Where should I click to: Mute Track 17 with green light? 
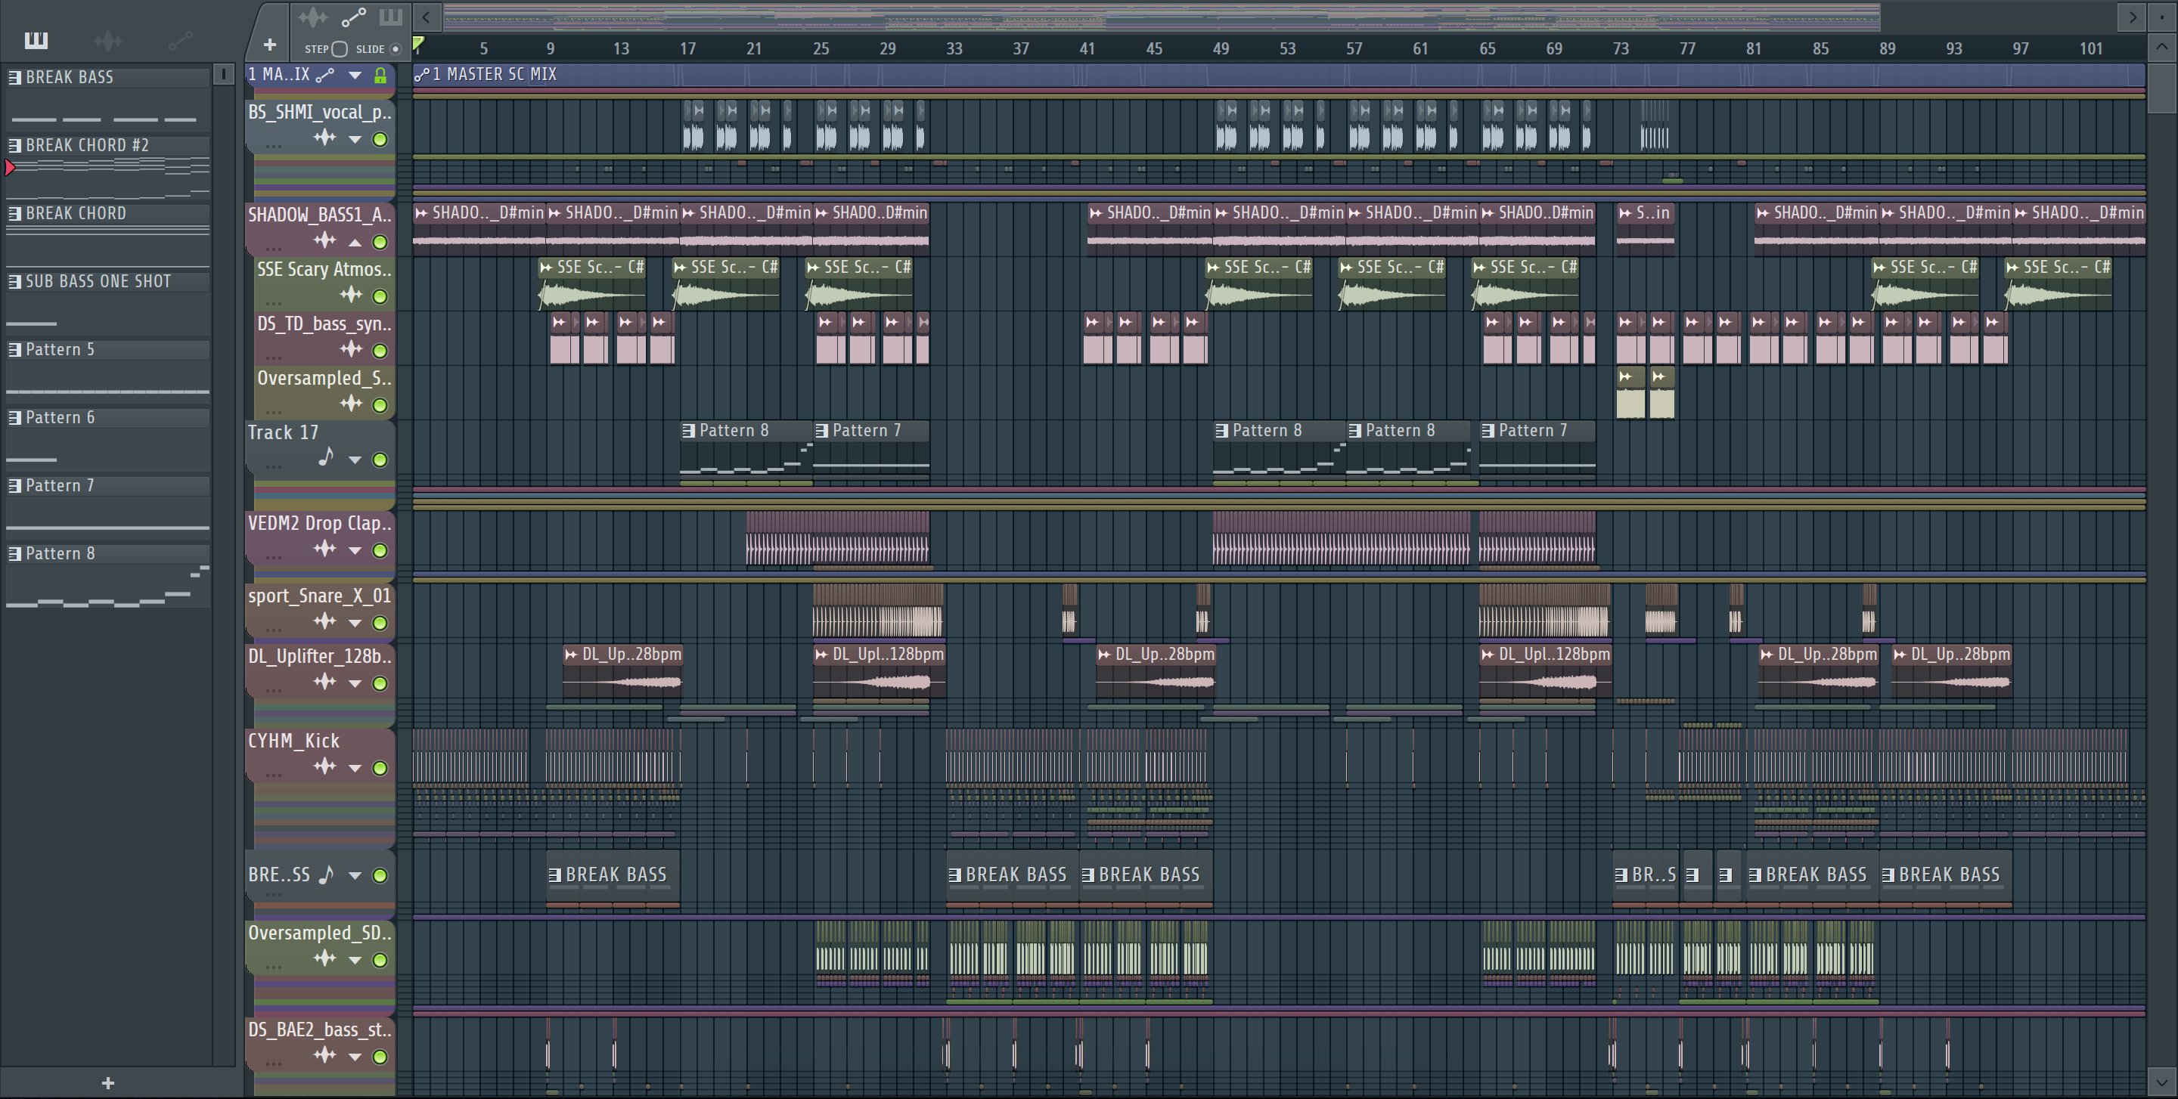click(x=380, y=460)
